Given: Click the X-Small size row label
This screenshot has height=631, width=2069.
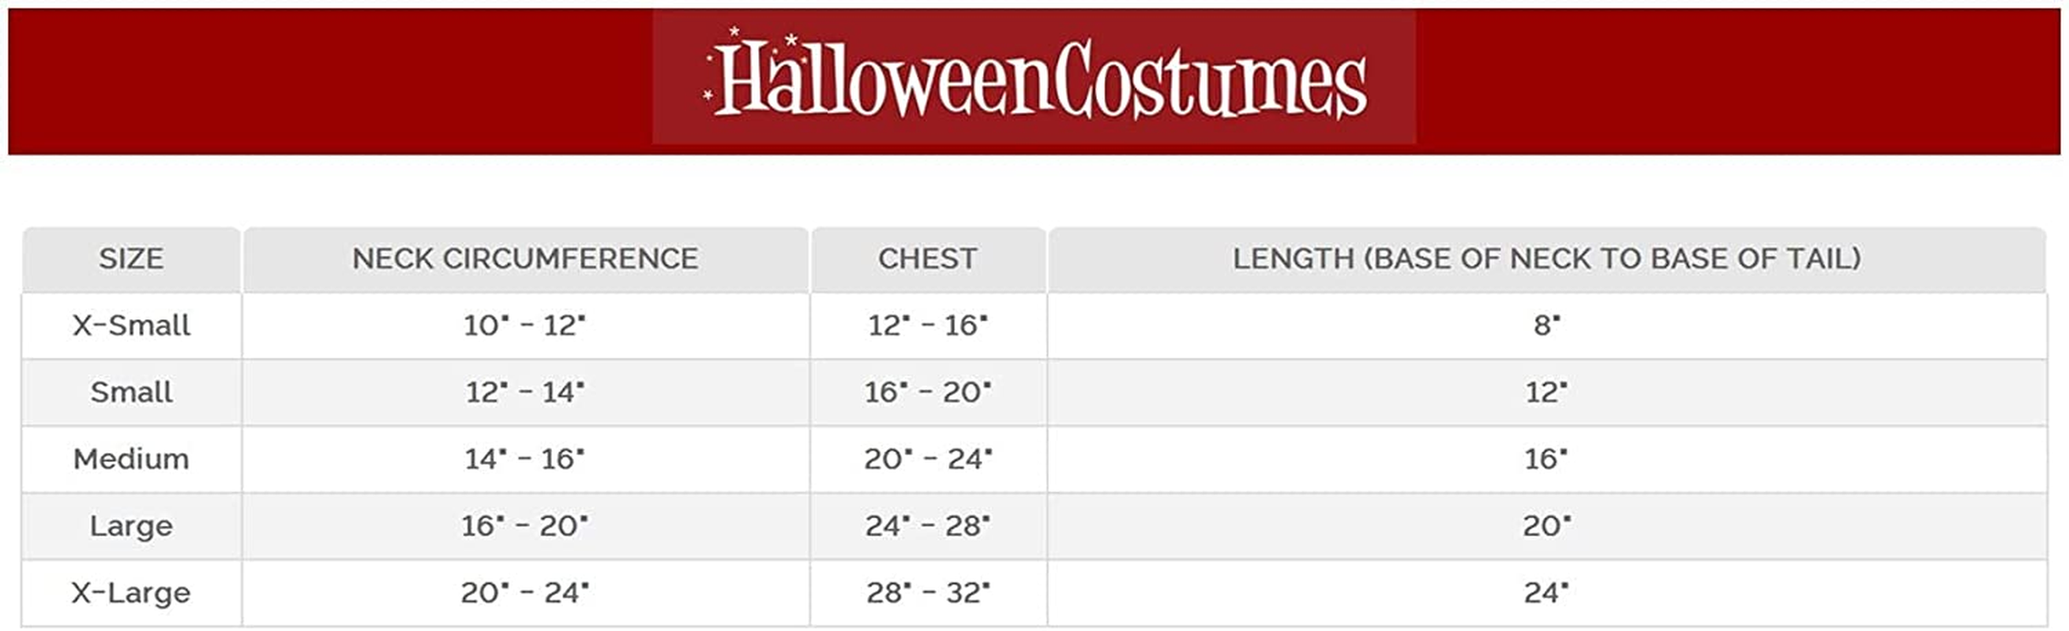Looking at the screenshot, I should 131,326.
